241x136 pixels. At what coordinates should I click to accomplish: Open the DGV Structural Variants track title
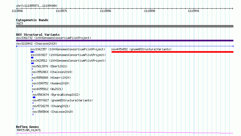[x=38, y=35]
